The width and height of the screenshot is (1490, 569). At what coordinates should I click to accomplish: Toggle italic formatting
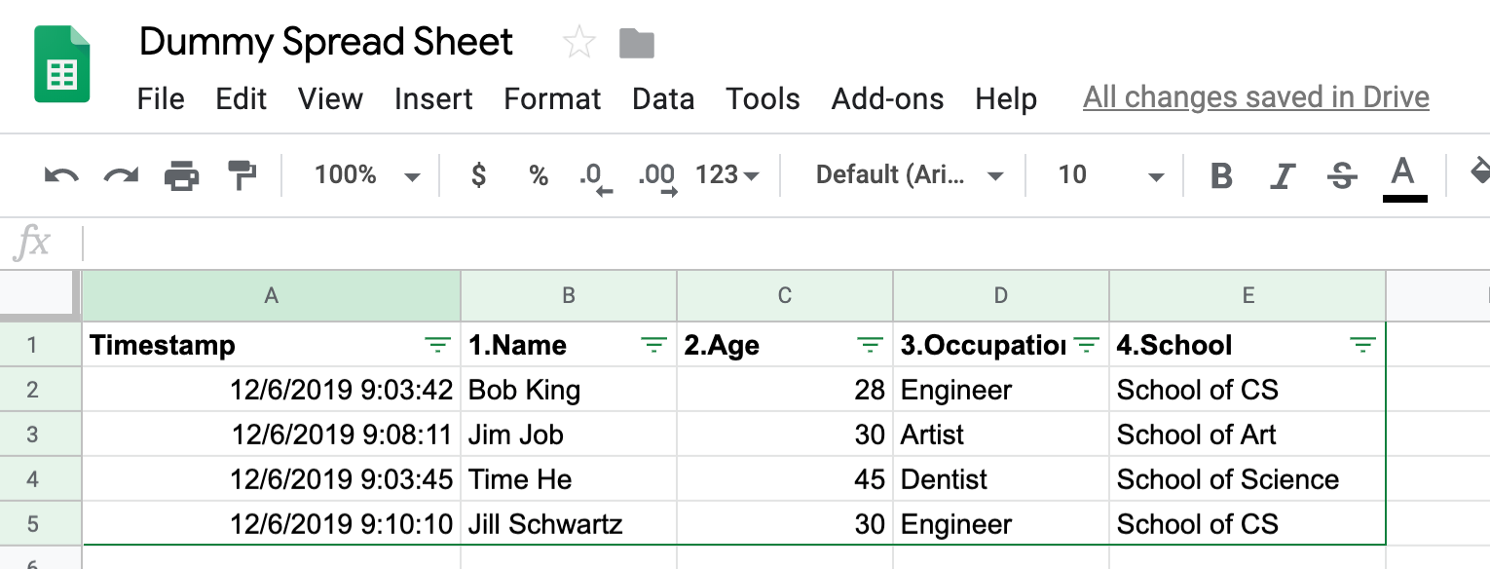pos(1283,175)
